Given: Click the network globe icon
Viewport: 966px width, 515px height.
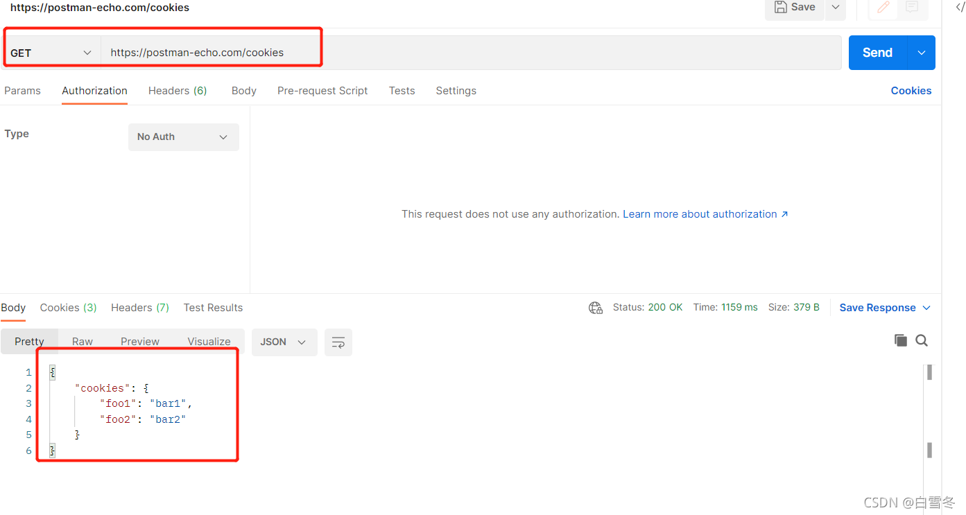Looking at the screenshot, I should (595, 308).
